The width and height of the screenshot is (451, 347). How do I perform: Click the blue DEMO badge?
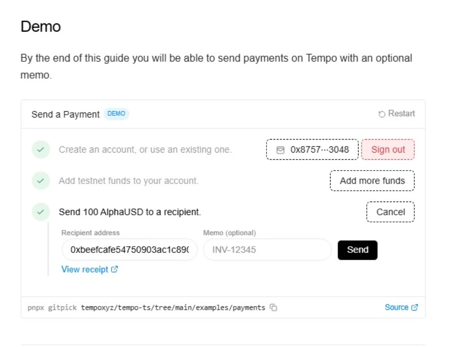[116, 114]
